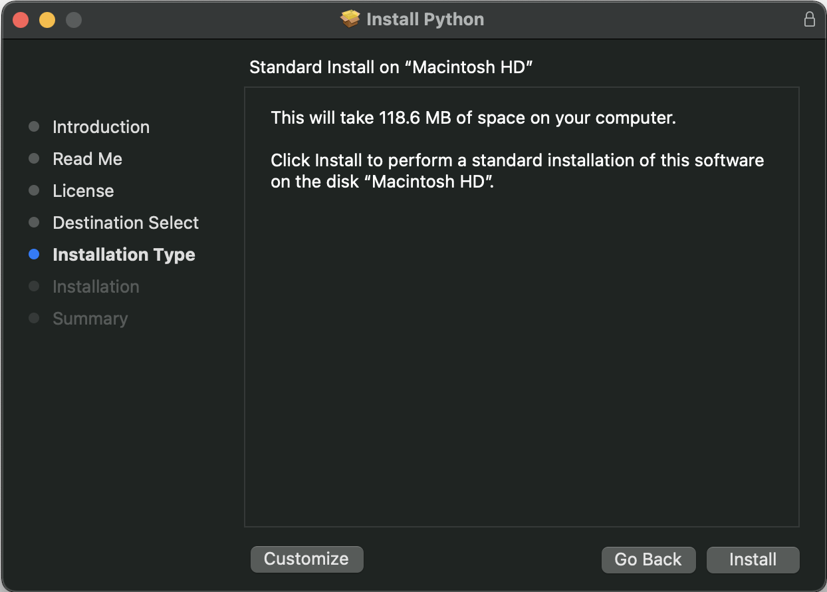Click the Read Me step bullet dot

point(34,159)
